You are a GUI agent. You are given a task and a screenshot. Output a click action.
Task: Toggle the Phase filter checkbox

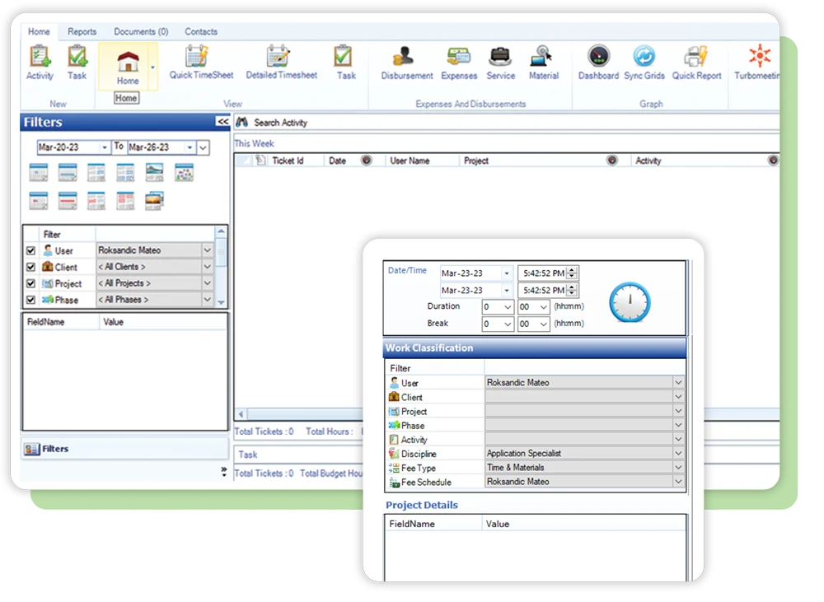pyautogui.click(x=31, y=300)
